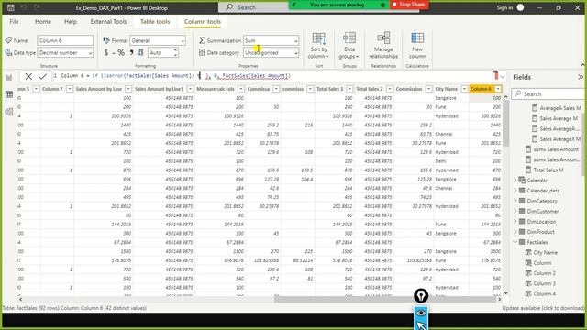The width and height of the screenshot is (587, 330).
Task: Switch to the Help tab
Action: click(x=71, y=22)
